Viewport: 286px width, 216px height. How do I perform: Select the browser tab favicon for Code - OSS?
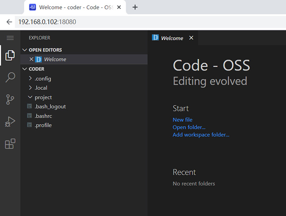point(32,7)
